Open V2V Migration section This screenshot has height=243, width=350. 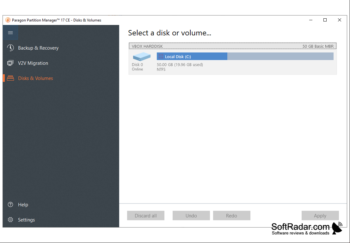coord(61,63)
